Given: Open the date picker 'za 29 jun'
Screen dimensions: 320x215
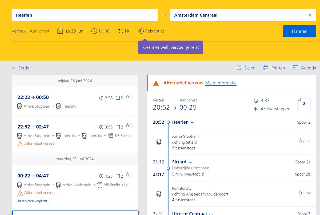Looking at the screenshot, I should point(70,31).
